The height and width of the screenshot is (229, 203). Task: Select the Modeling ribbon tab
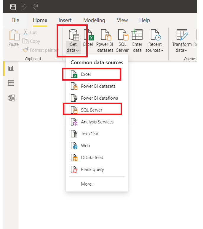click(x=94, y=20)
